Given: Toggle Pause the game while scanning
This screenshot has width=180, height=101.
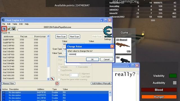Looking at the screenshot, I should click(59, 79).
